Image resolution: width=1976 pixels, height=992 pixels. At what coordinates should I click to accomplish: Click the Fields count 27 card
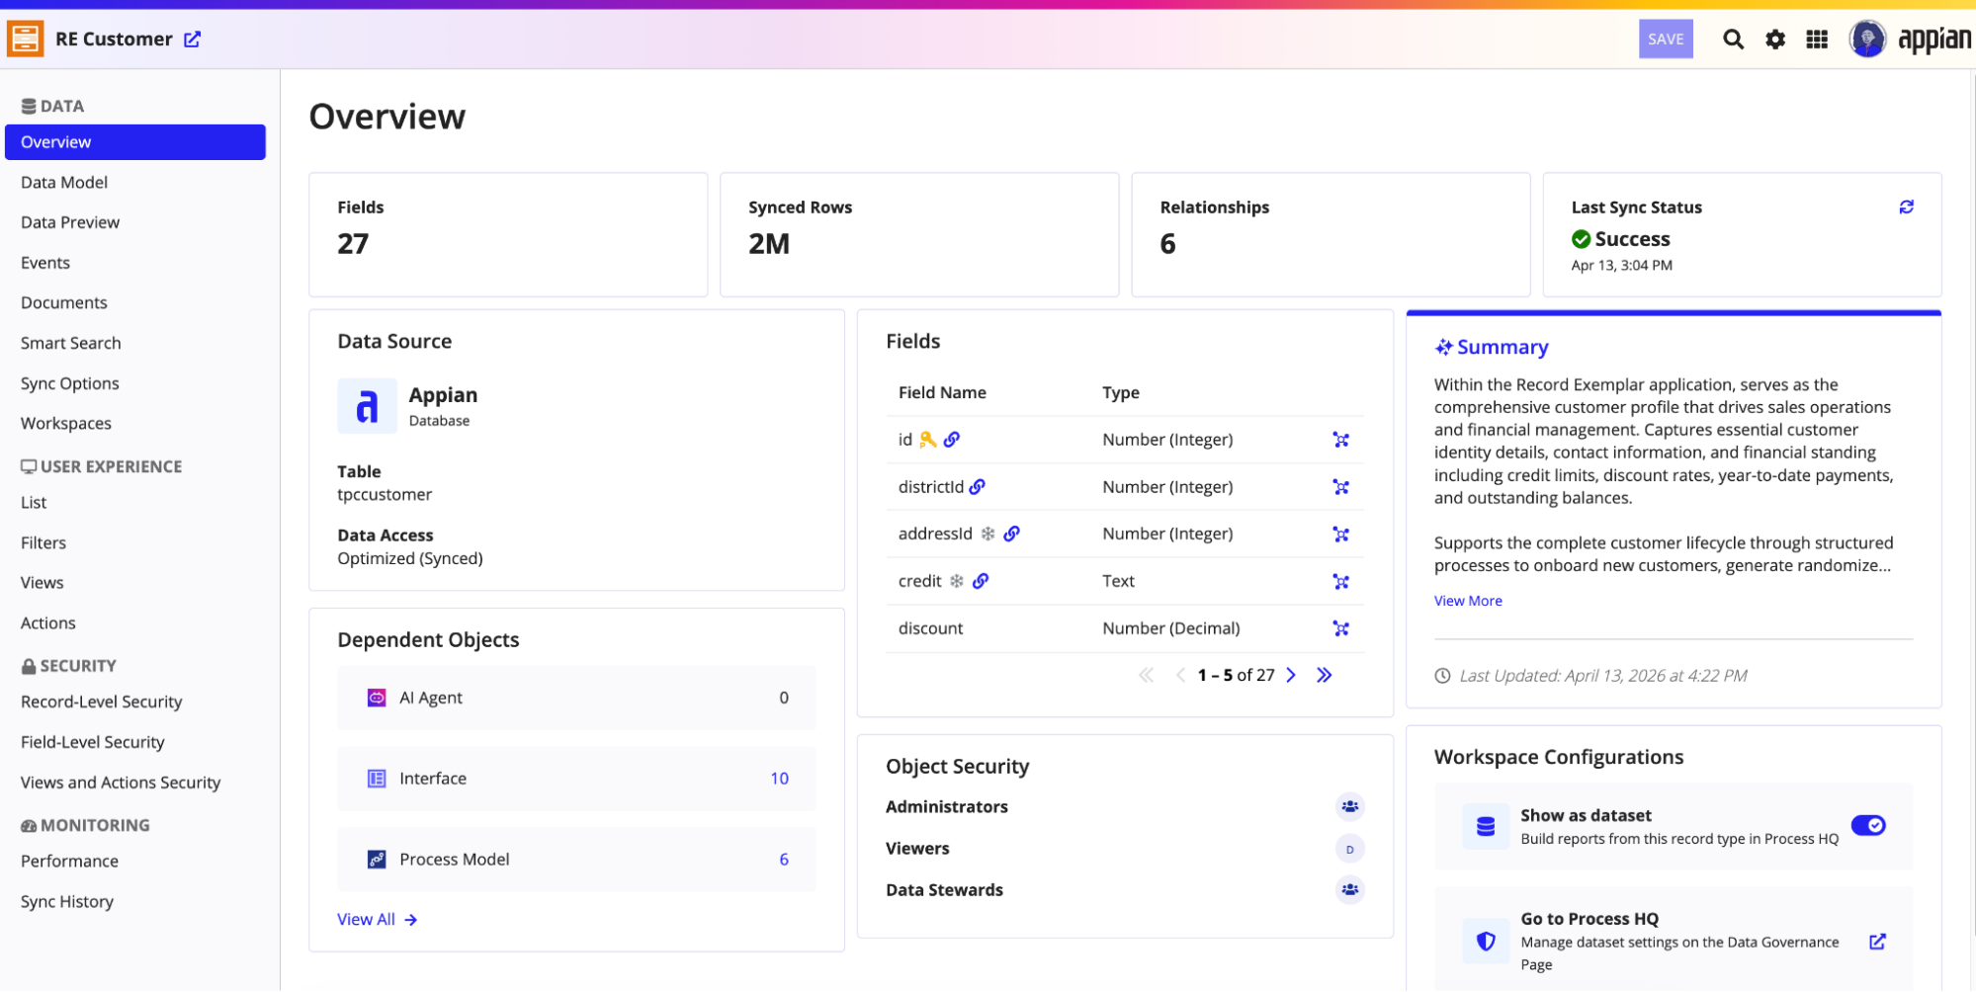tap(508, 235)
